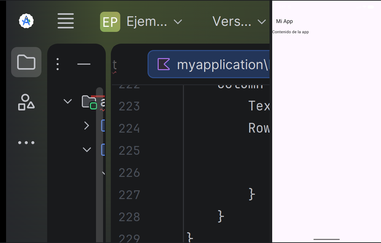Click emulator bottom navigation gesture handle
This screenshot has width=381, height=243.
326,239
